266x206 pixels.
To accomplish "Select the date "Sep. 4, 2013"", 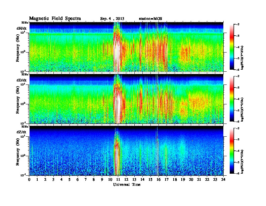I will pyautogui.click(x=112, y=19).
